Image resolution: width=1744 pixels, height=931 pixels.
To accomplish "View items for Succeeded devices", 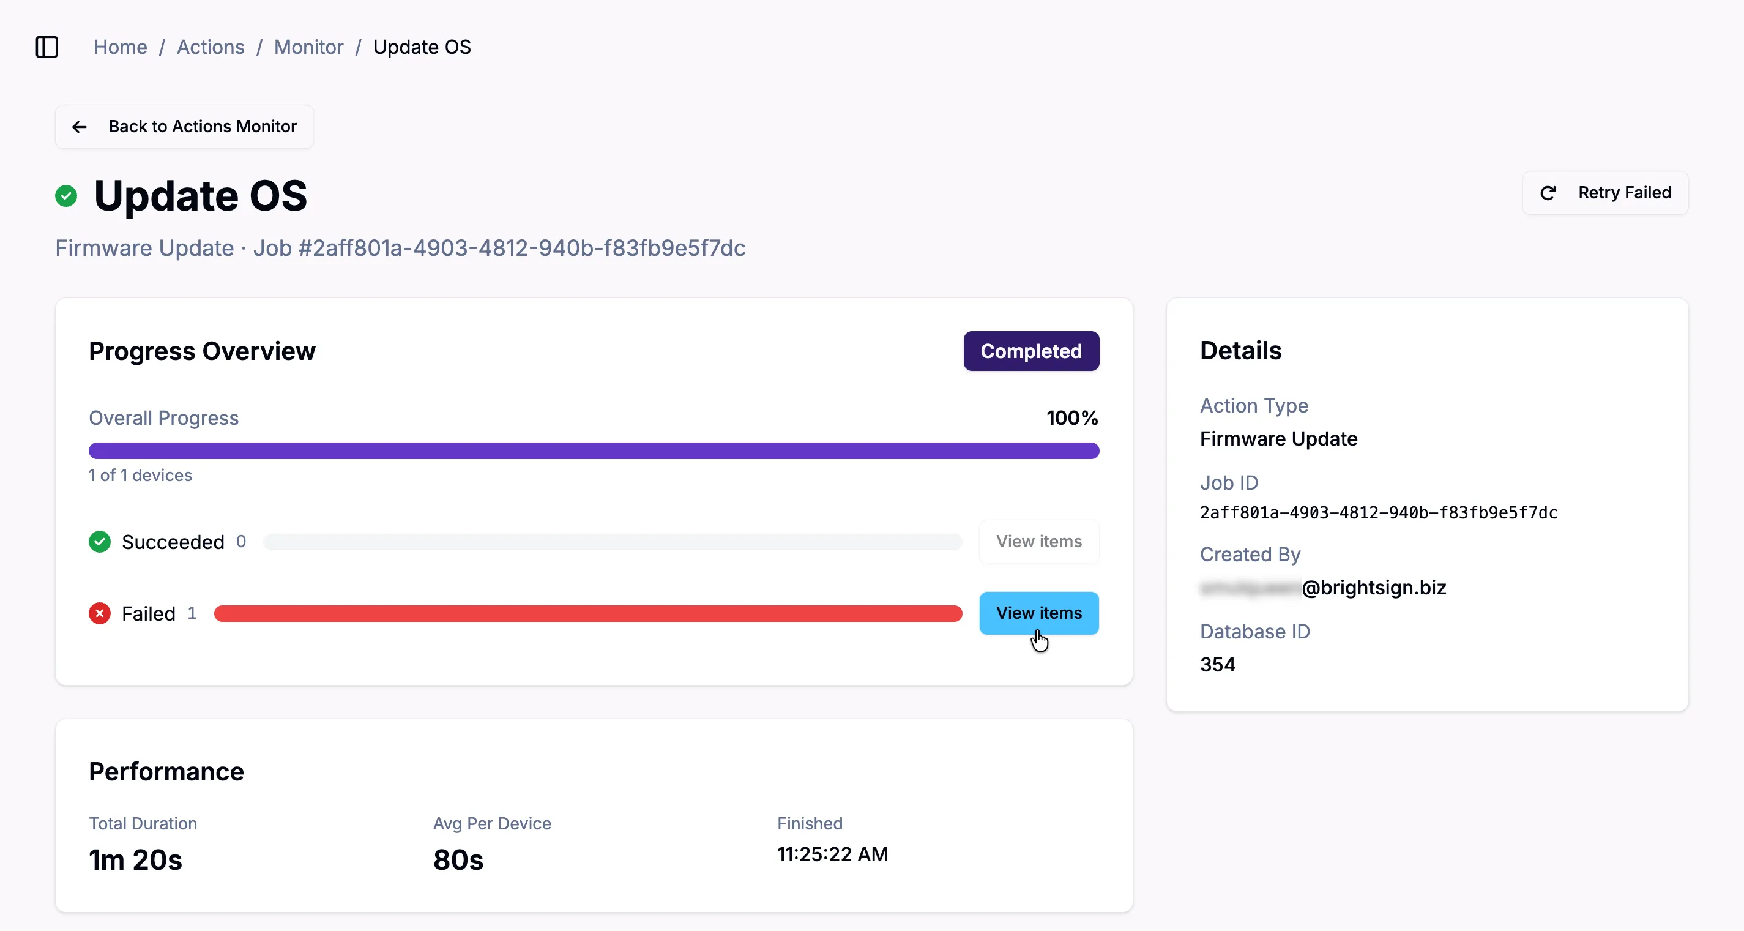I will coord(1038,542).
